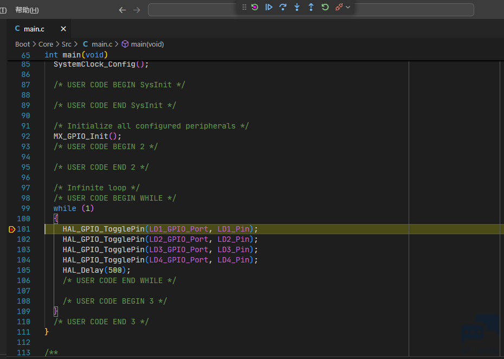Step into the function call
Screen dimensions: 504x359
click(x=297, y=7)
